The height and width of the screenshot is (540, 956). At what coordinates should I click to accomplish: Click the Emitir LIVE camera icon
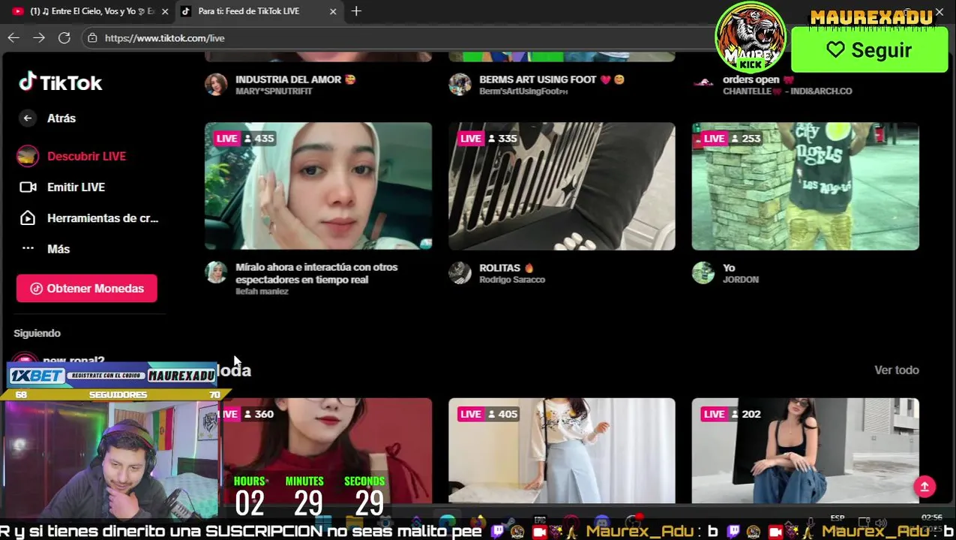tap(28, 187)
